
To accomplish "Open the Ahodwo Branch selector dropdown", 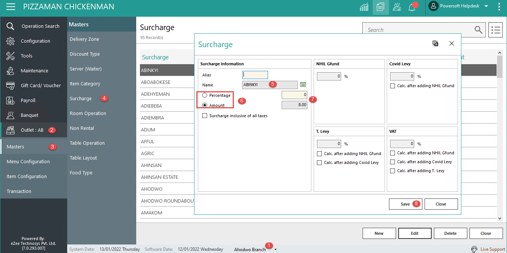I will (275, 249).
